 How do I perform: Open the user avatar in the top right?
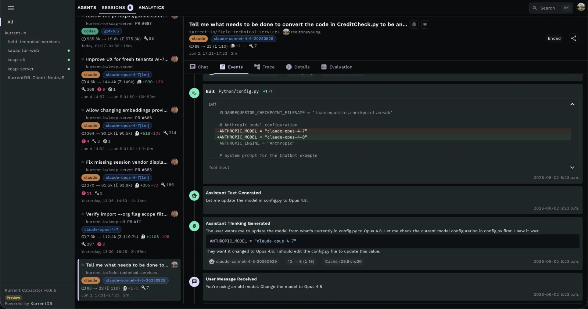581,7
